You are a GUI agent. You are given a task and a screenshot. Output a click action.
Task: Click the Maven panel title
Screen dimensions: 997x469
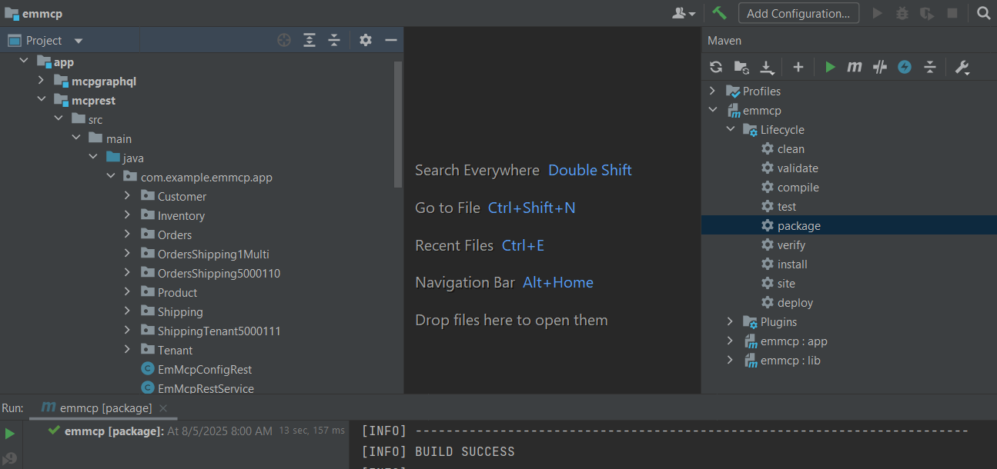(x=724, y=40)
